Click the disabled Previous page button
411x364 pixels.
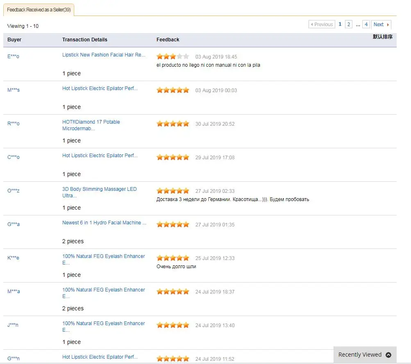pos(322,24)
